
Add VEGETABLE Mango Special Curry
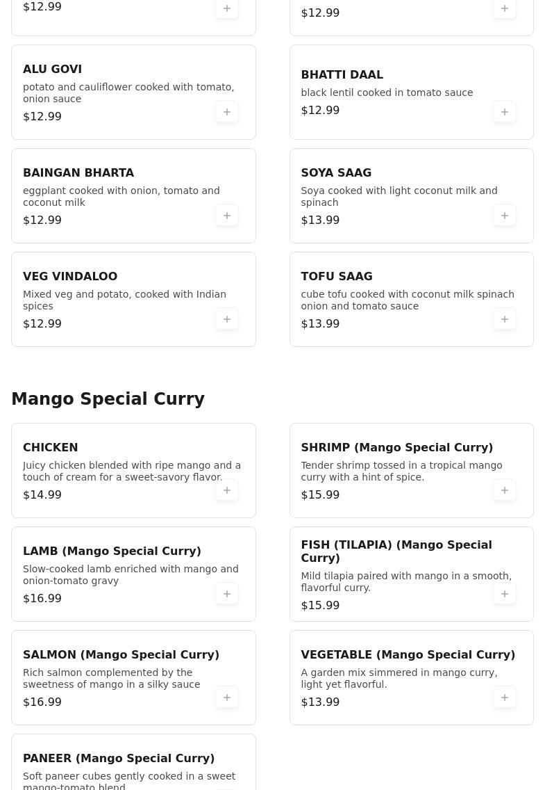[504, 698]
